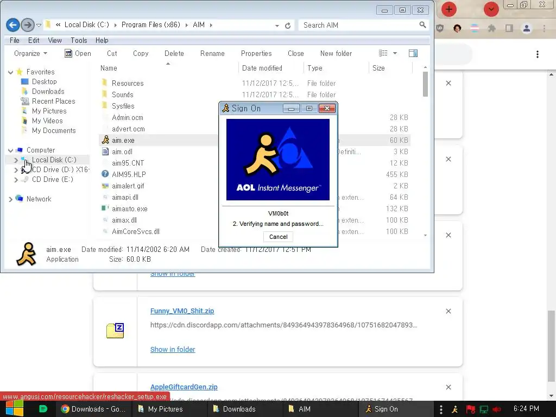Click the red down-arrow button in Chrome
Viewport: 556px width, 417px height.
pos(491,9)
